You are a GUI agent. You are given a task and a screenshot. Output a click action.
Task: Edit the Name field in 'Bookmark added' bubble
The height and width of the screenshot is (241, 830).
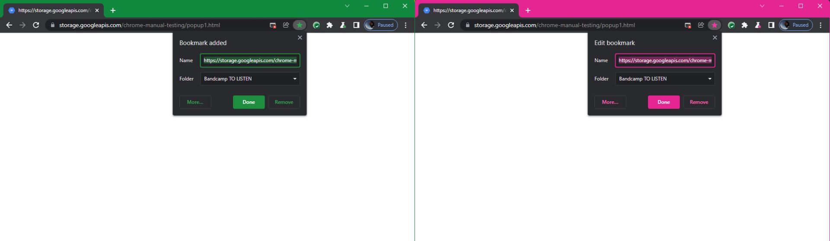pos(250,60)
